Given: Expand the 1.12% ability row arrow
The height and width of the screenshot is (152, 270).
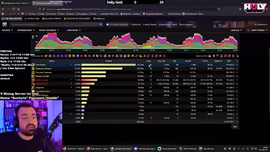Looking at the screenshot, I should click(x=71, y=114).
